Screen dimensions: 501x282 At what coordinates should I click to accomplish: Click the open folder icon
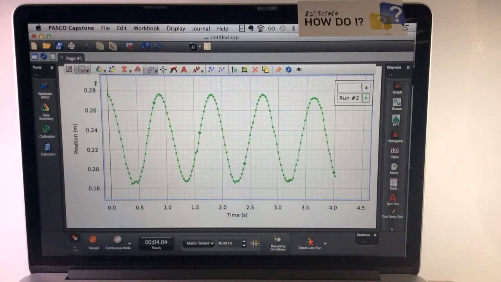coord(47,46)
